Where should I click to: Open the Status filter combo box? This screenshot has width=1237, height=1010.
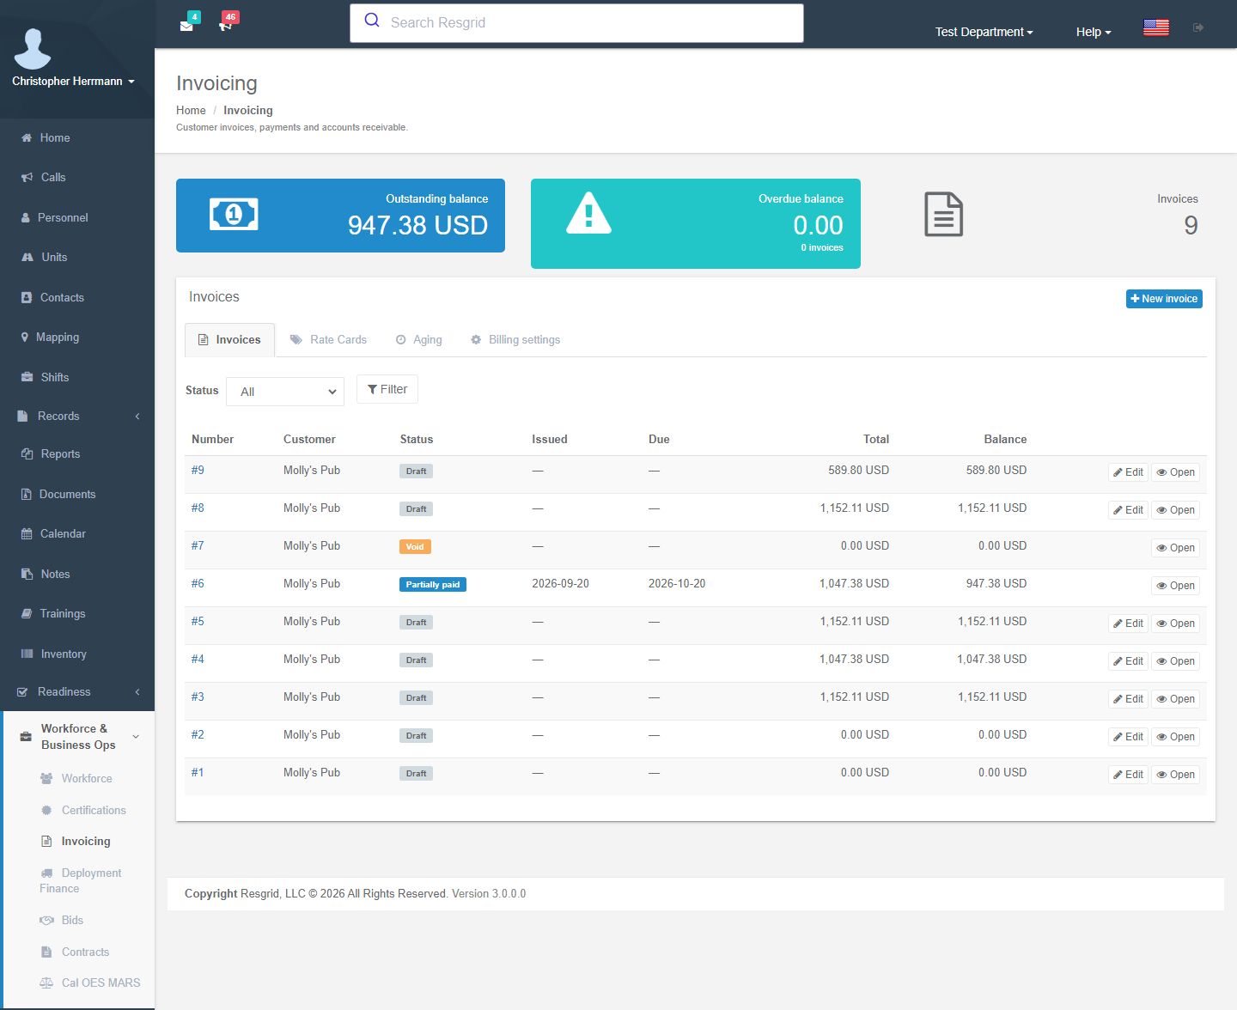pos(285,392)
